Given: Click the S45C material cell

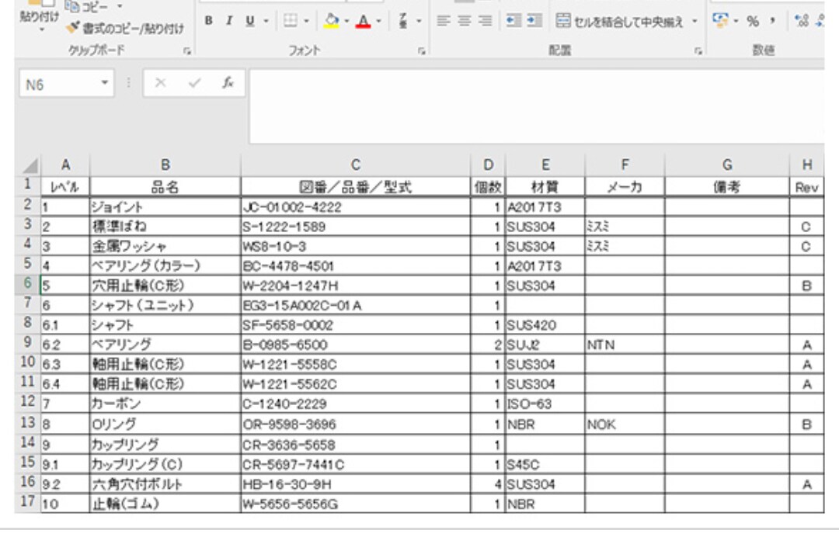Looking at the screenshot, I should pos(545,464).
